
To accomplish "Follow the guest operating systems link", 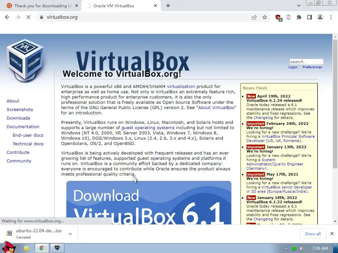I will [148, 127].
